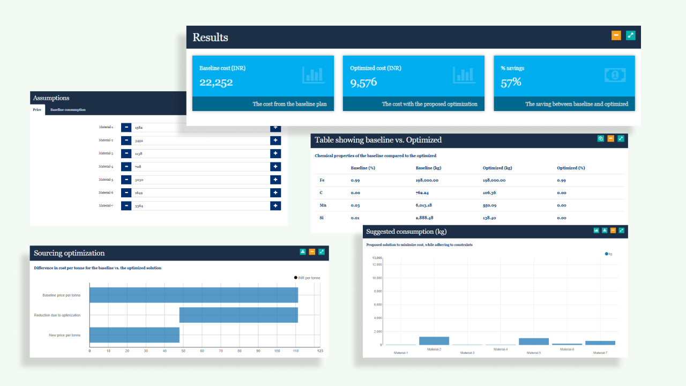
Task: Click bar chart icon on Optimized cost card
Action: pyautogui.click(x=464, y=75)
